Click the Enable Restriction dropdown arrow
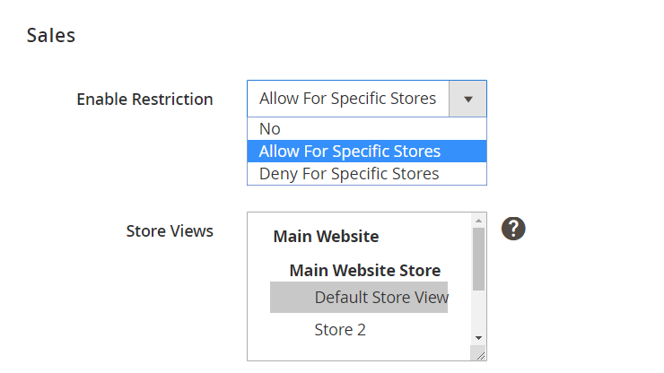Screen dimensions: 664x373 467,99
